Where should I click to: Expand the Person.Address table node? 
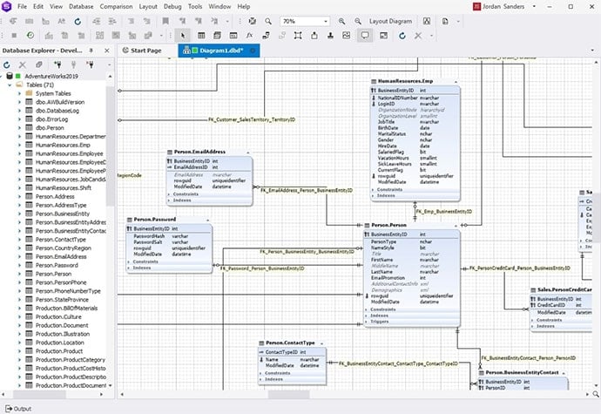tap(19, 196)
